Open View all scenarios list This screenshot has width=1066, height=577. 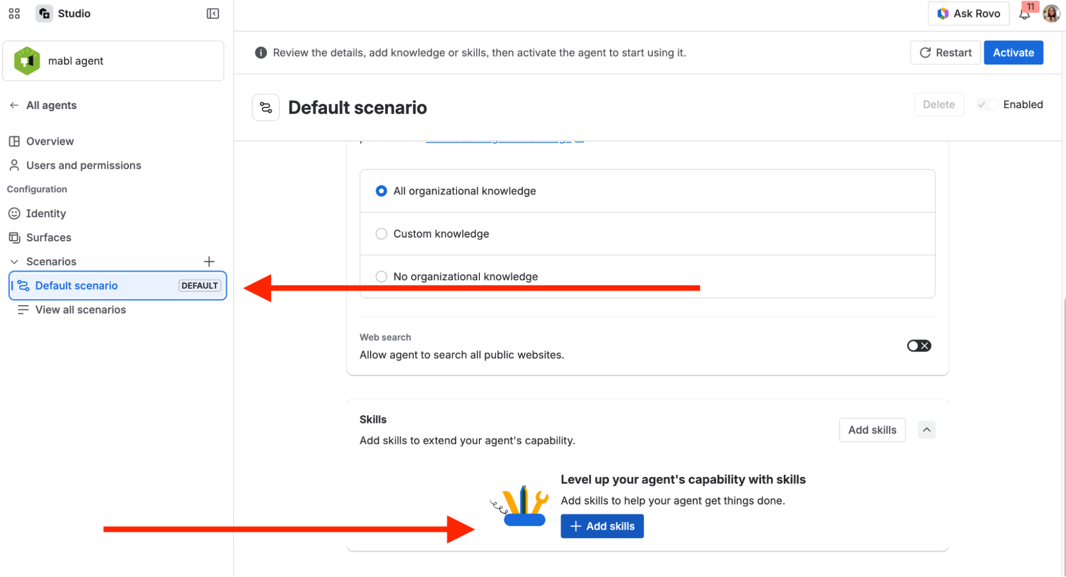tap(81, 310)
